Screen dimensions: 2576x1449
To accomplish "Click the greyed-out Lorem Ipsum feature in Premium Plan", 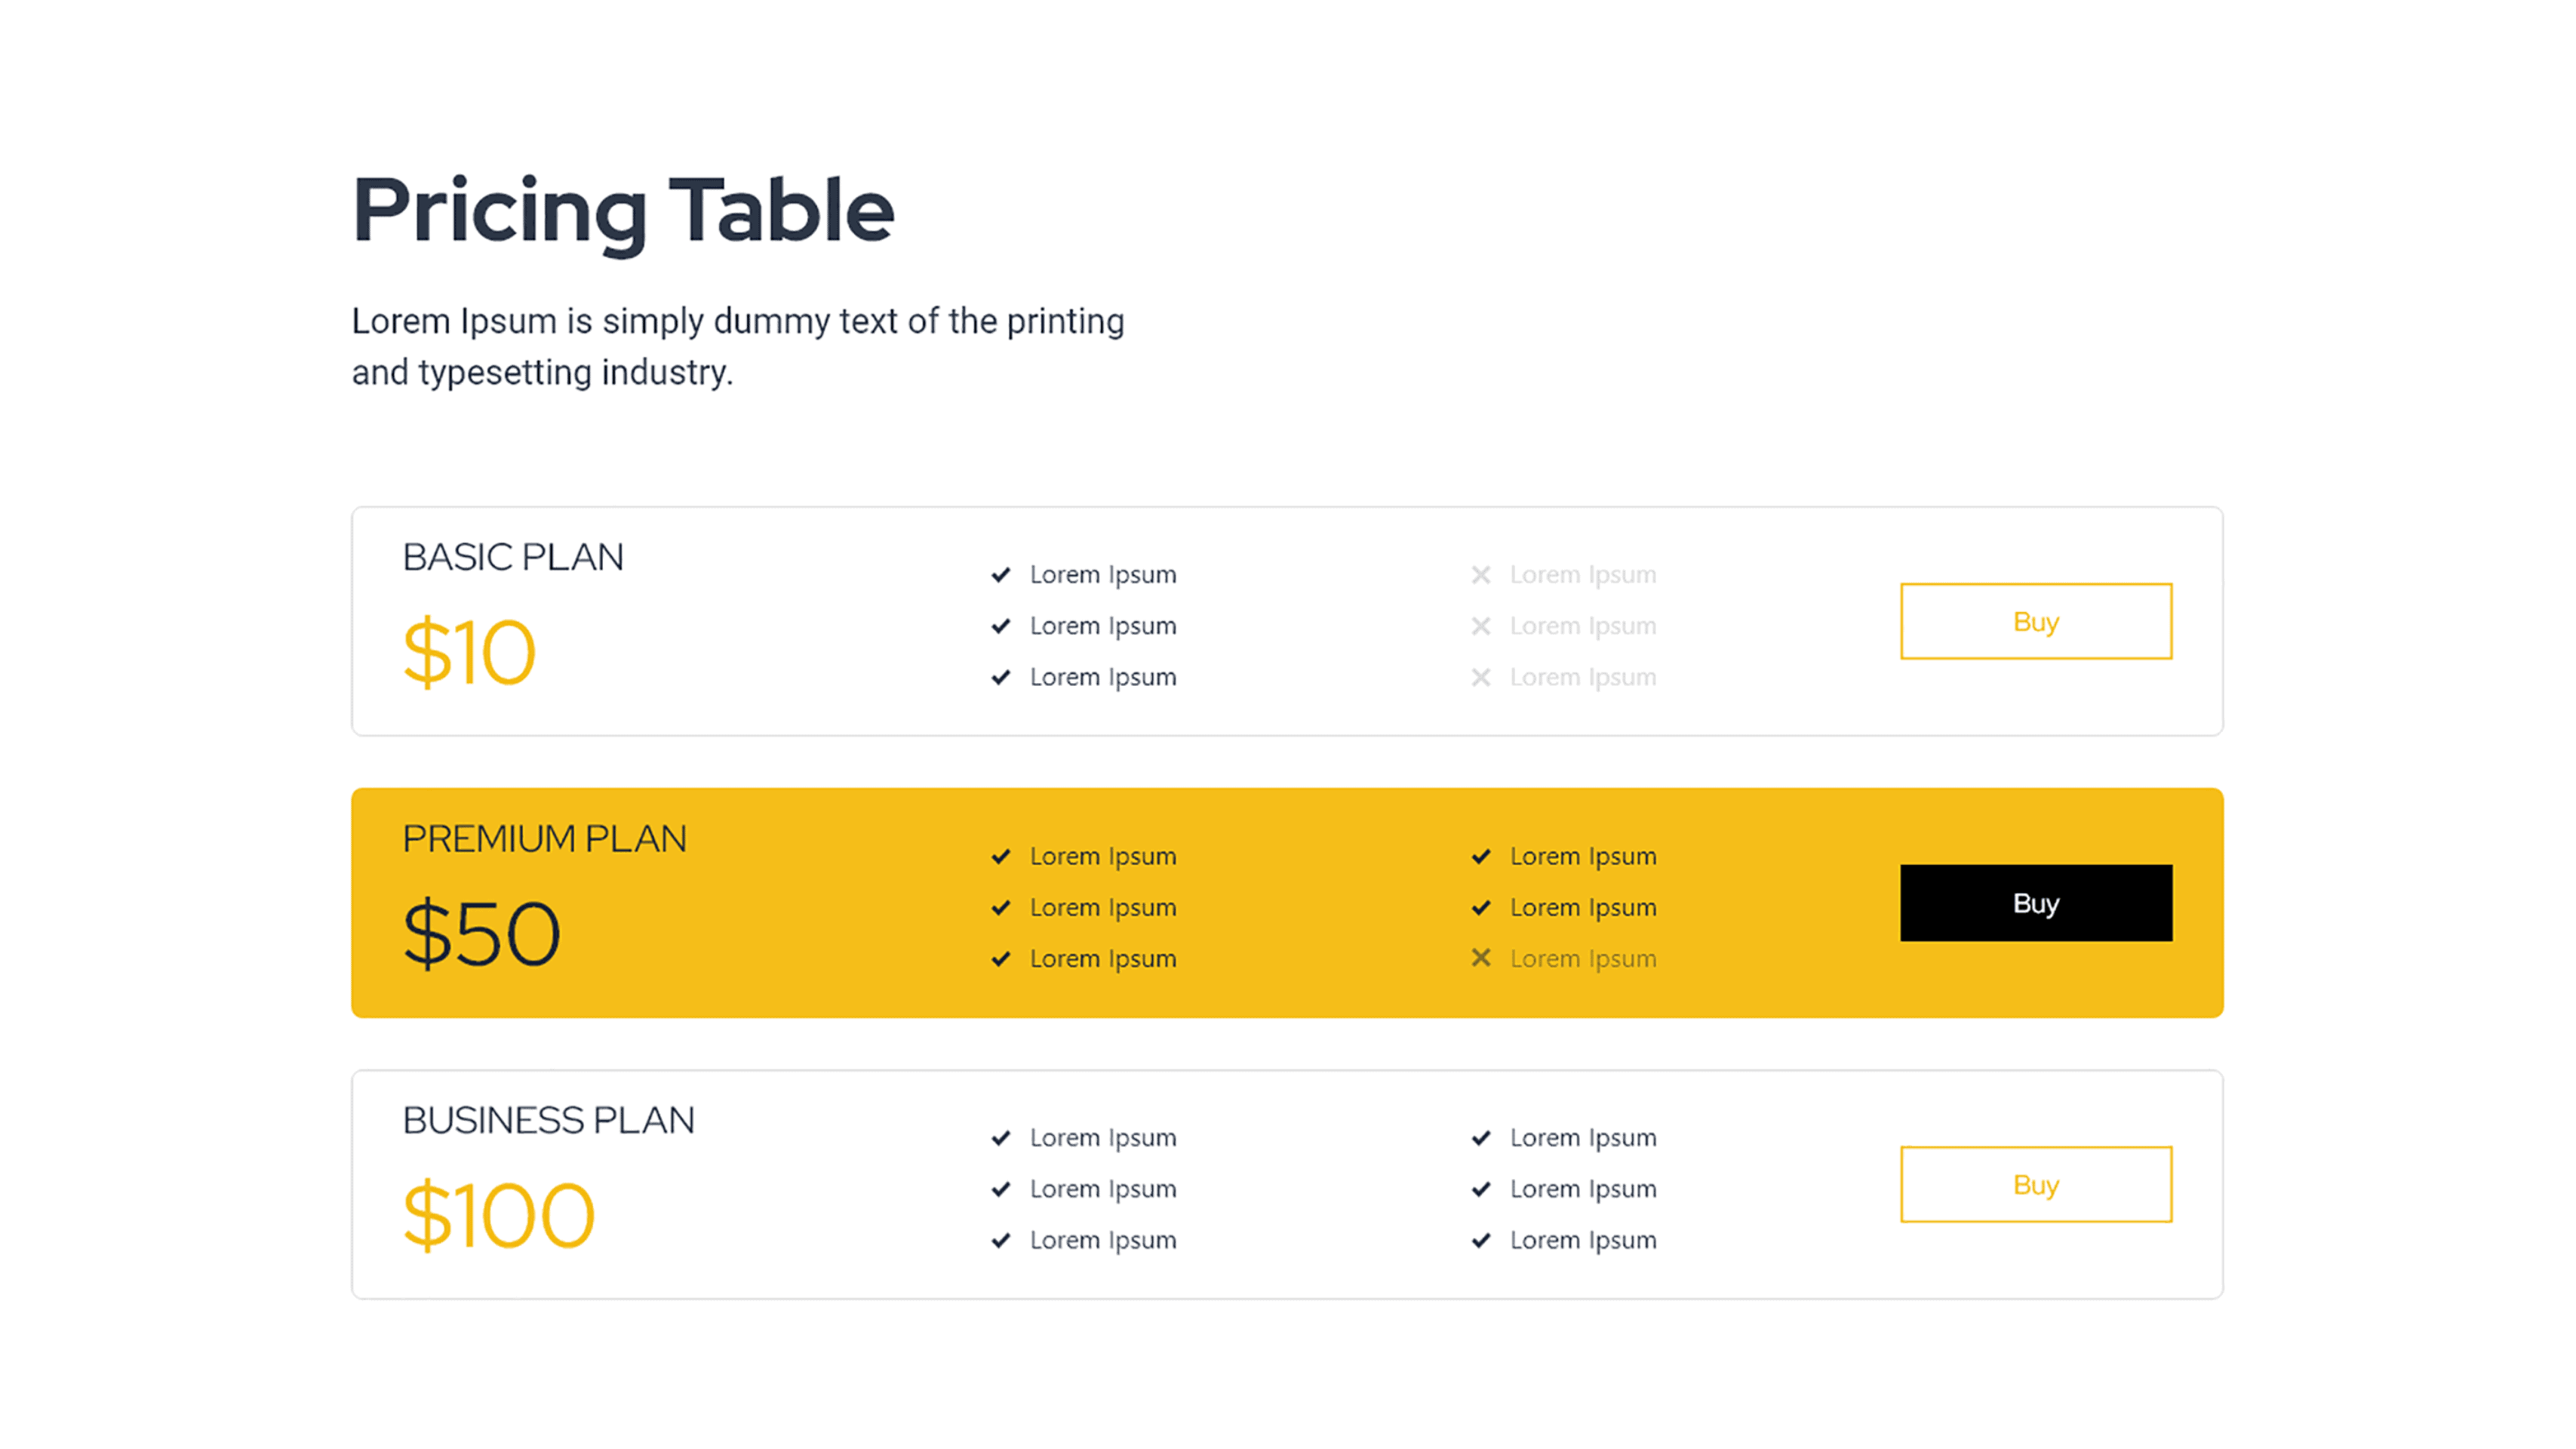I will point(1583,958).
